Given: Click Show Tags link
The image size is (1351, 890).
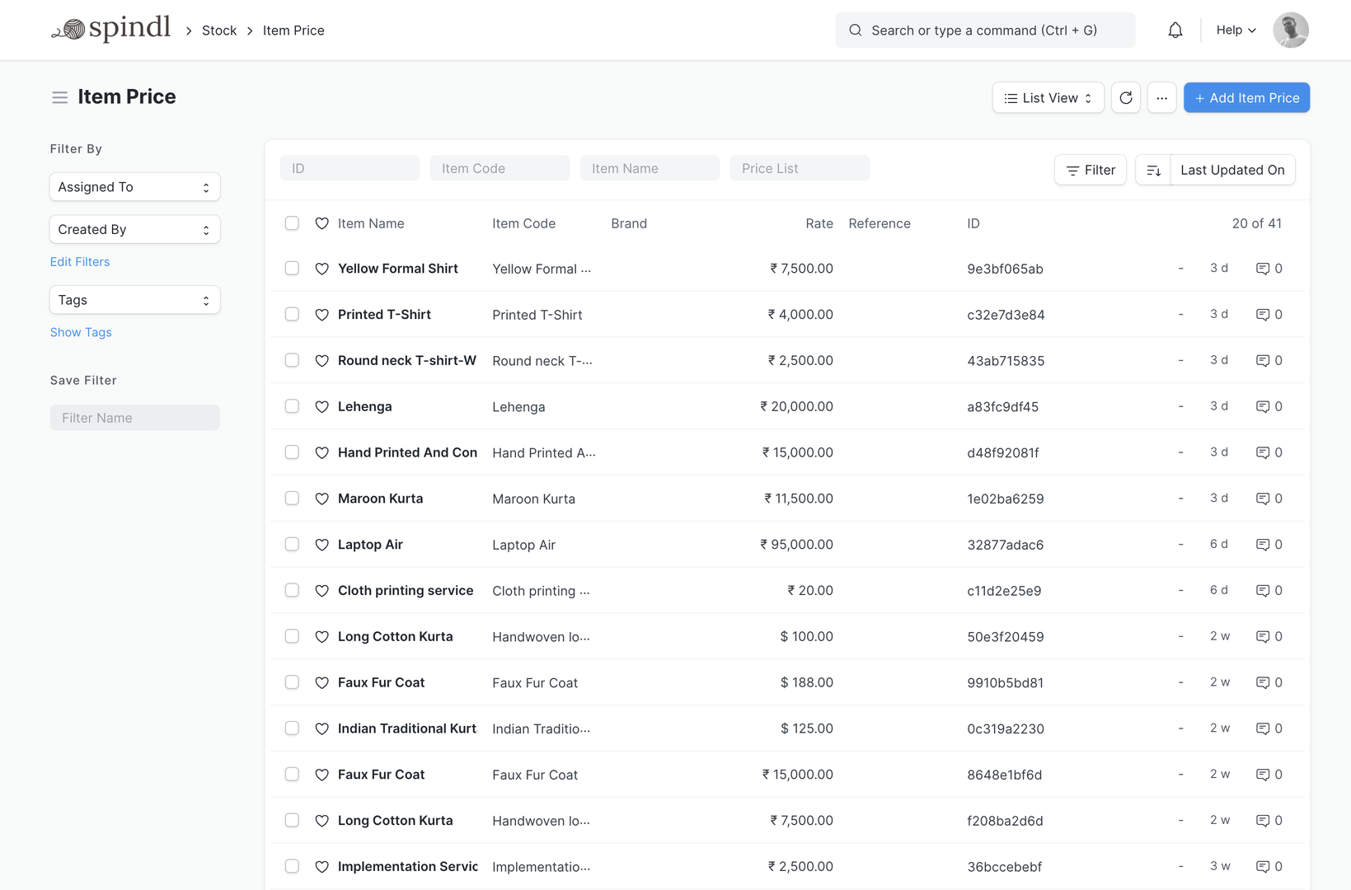Looking at the screenshot, I should click(81, 333).
